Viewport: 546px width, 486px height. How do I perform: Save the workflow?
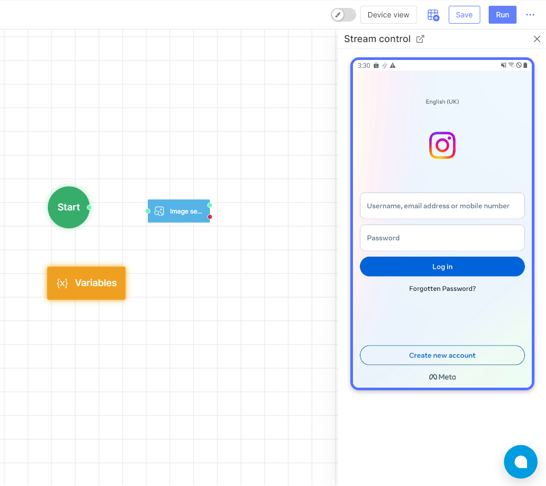point(464,15)
